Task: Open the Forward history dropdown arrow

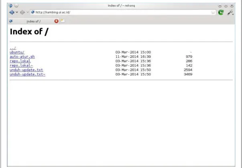Action: [x=28, y=12]
